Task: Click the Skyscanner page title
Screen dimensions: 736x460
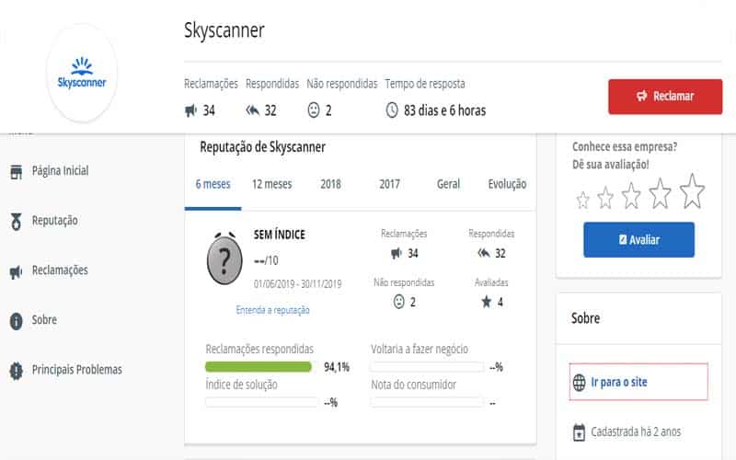Action: click(x=224, y=30)
